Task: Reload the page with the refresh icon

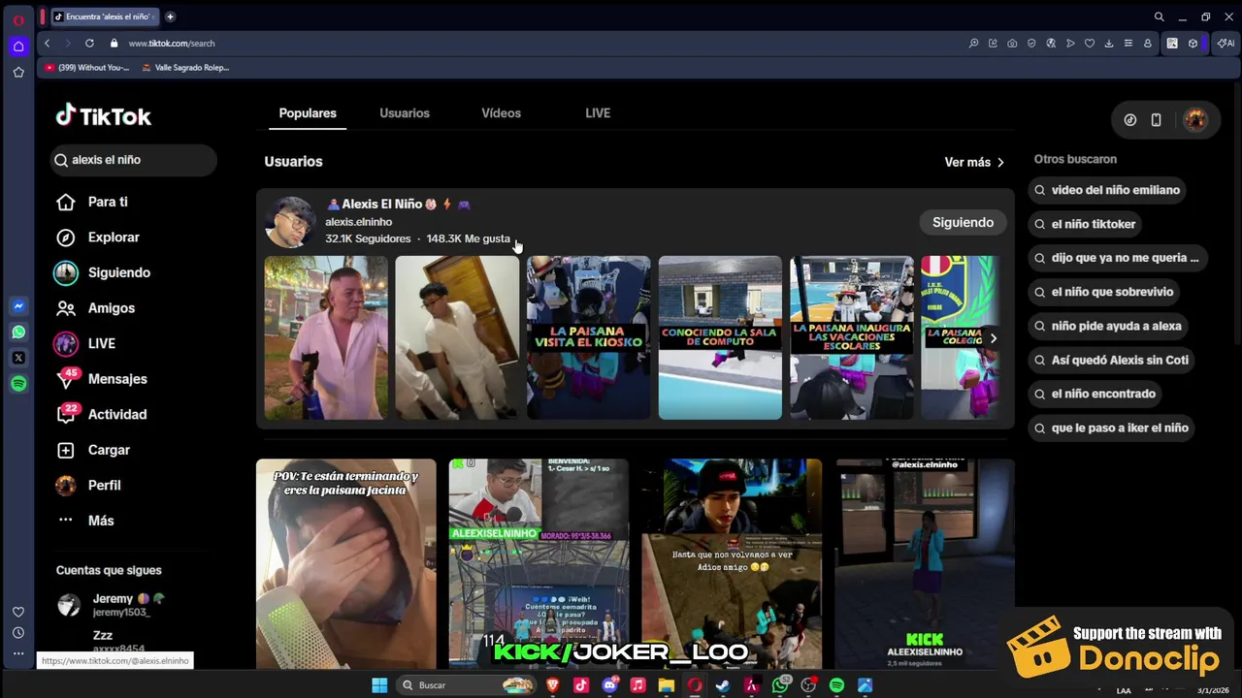Action: pos(89,43)
